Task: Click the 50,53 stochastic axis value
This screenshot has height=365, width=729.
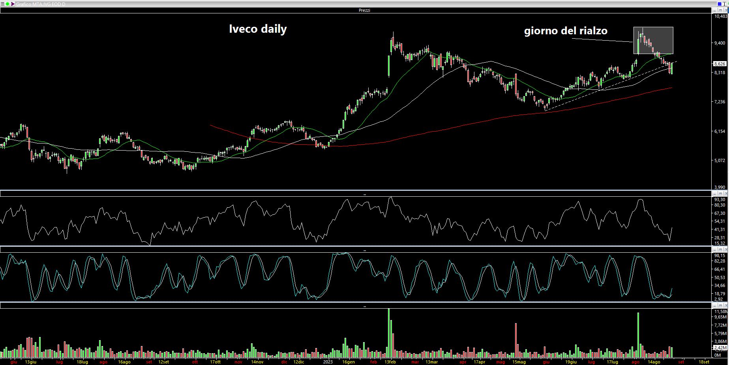Action: pyautogui.click(x=720, y=277)
